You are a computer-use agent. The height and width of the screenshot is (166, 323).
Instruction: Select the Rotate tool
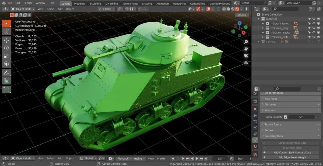(7, 48)
